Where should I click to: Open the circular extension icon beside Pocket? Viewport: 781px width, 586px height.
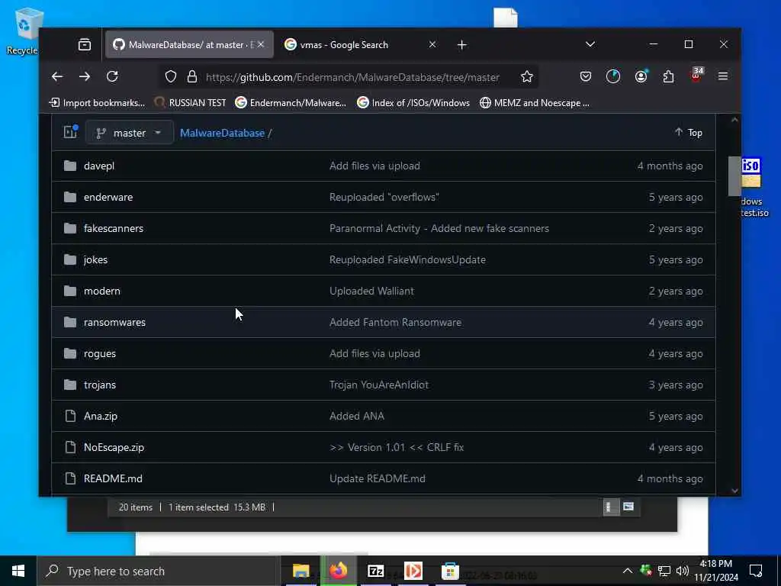[x=613, y=76]
